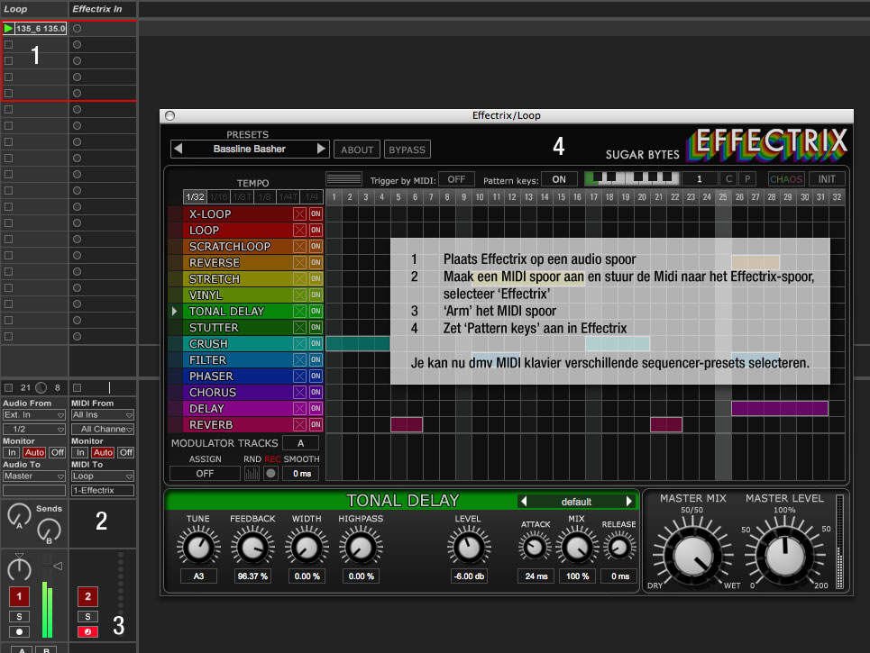Click the X icon on CRUSH track

[299, 344]
